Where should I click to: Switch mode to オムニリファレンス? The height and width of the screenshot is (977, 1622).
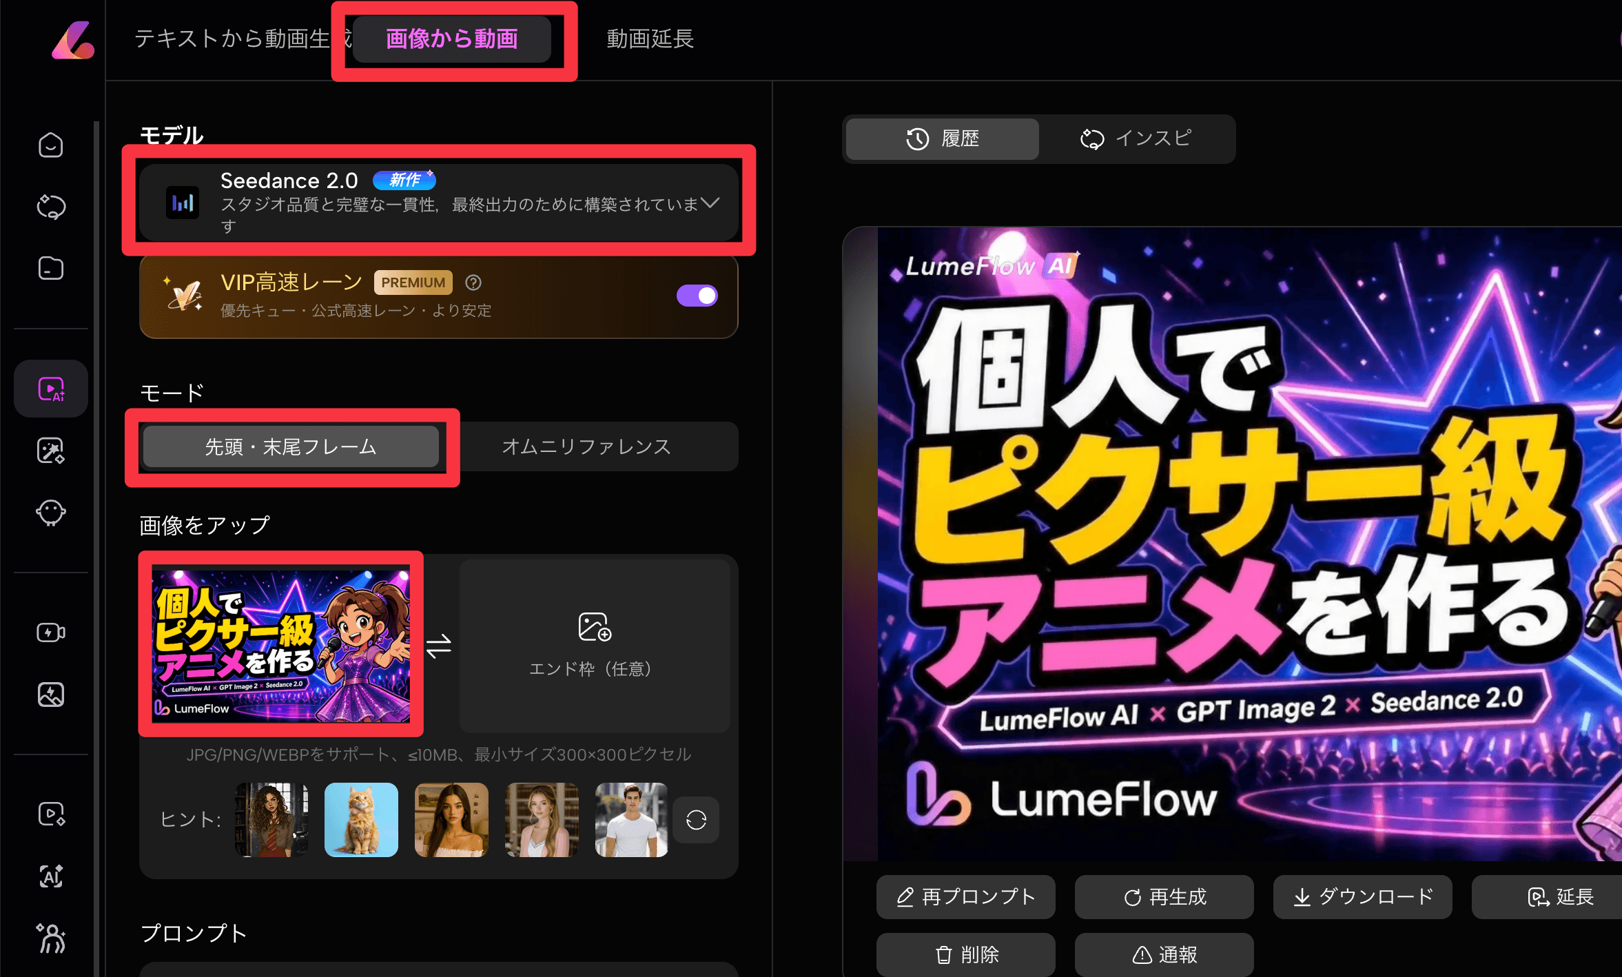point(586,447)
